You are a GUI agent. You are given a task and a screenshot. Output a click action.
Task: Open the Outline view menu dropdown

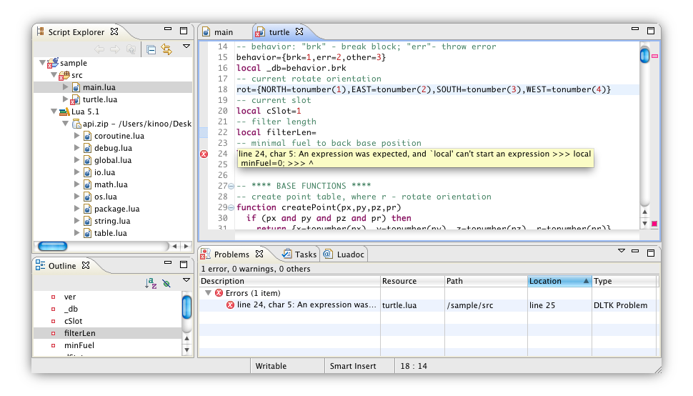(186, 279)
